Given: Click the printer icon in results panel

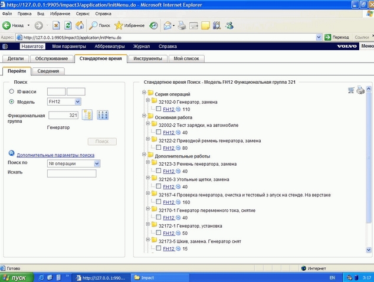Looking at the screenshot, I should [360, 90].
